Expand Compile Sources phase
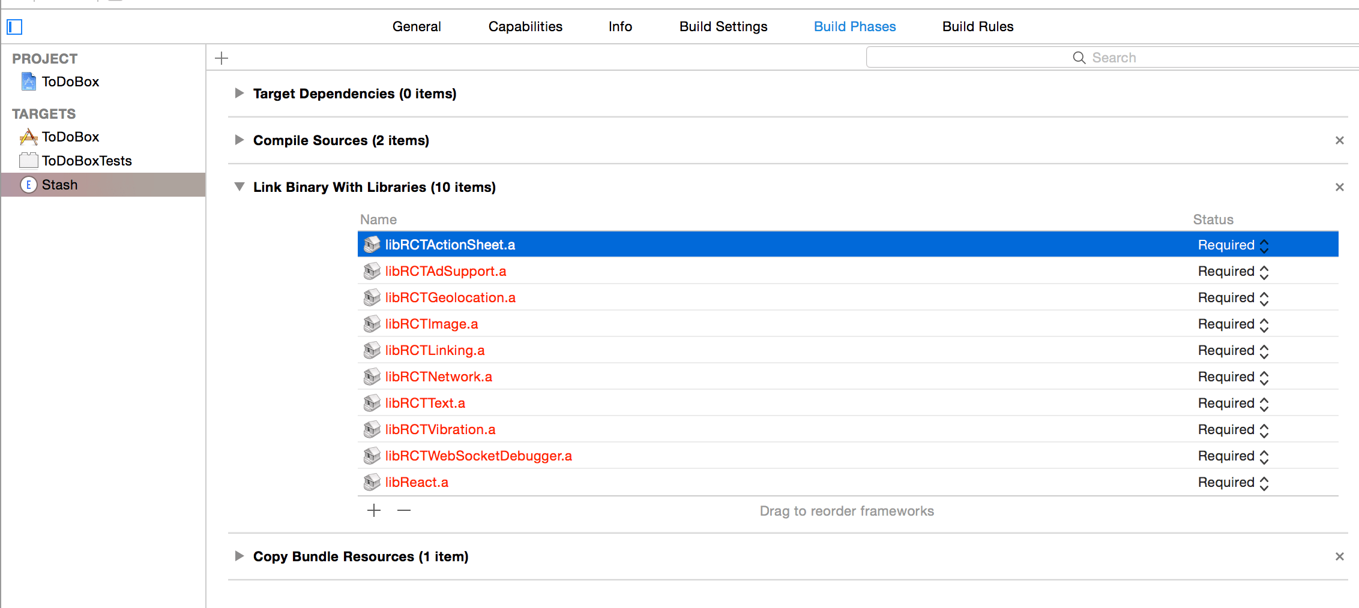Viewport: 1359px width, 608px height. [240, 140]
